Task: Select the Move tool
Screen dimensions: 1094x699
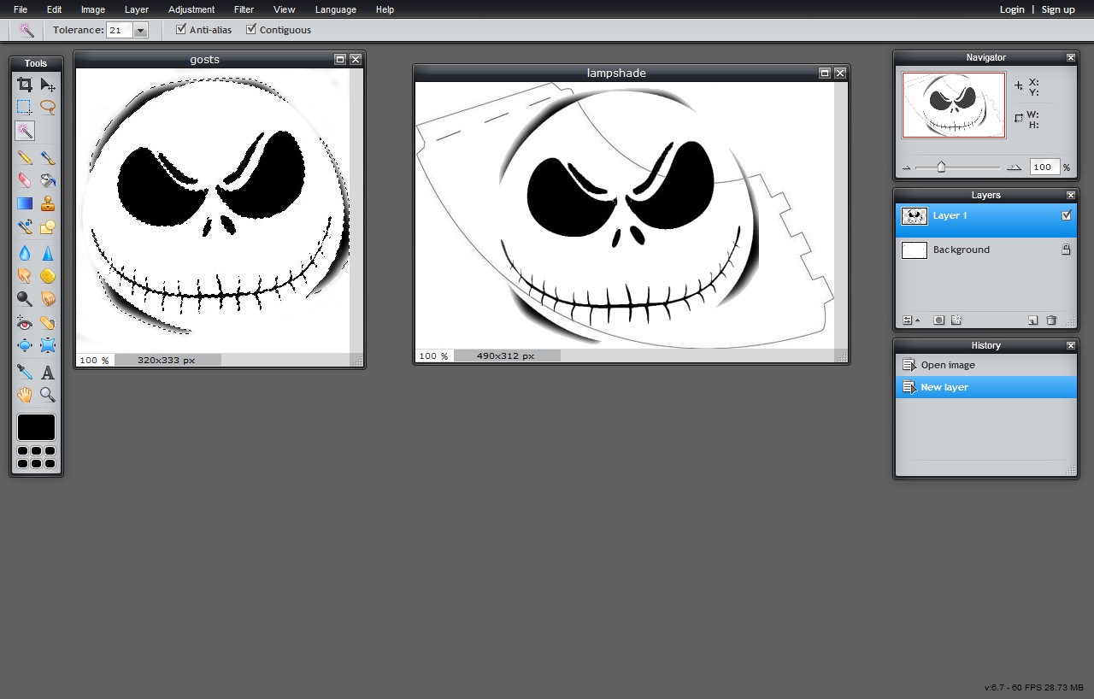Action: [x=48, y=85]
